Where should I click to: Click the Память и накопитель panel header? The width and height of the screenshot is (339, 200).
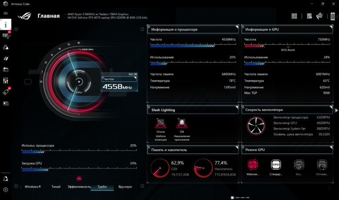(193, 150)
